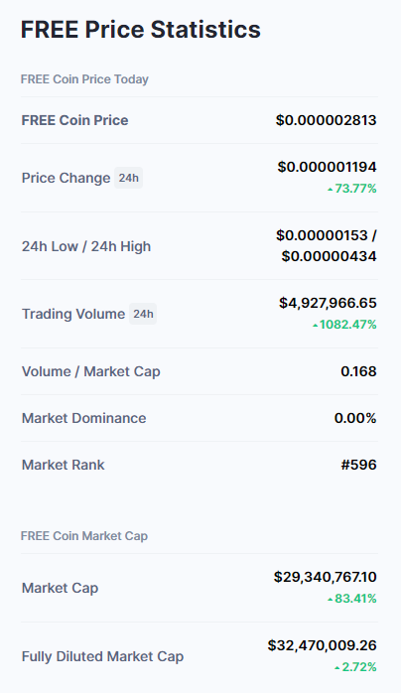Click the price change amount $0.000001194
401x693 pixels.
(x=328, y=167)
